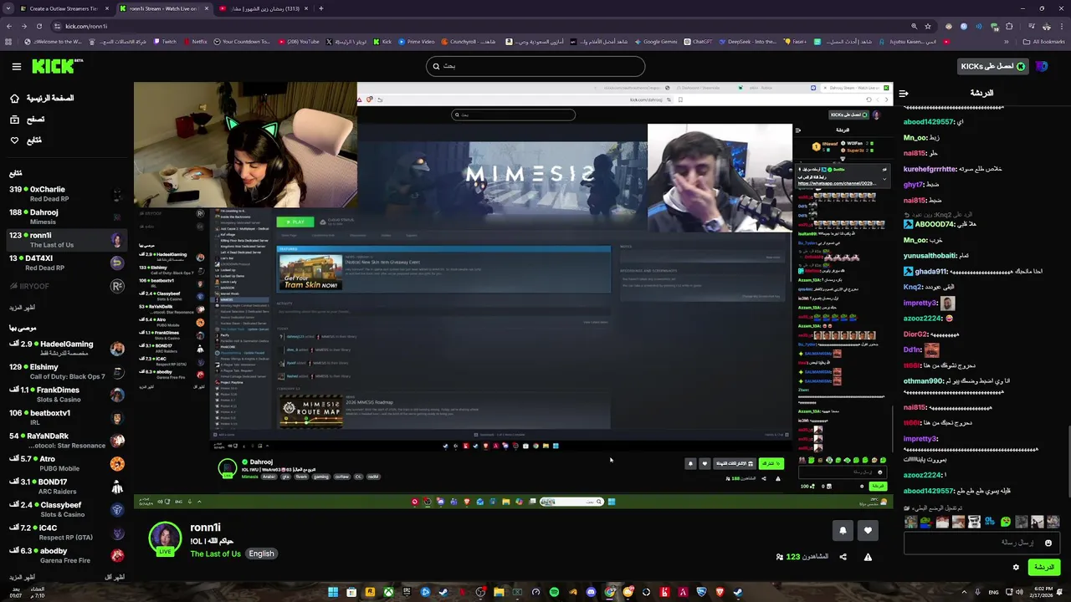Open Elshimy Call of Duty channel
This screenshot has width=1071, height=602.
[x=65, y=371]
